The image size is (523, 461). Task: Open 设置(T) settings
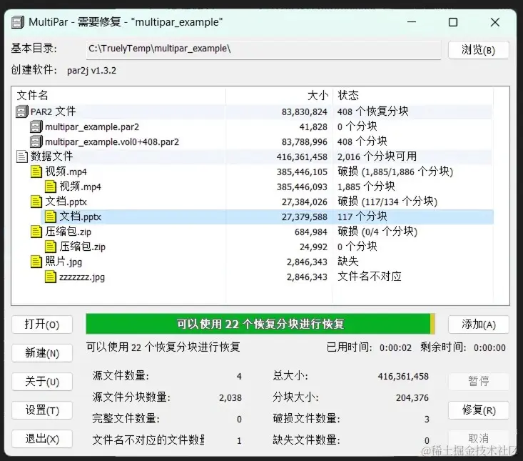pos(42,410)
